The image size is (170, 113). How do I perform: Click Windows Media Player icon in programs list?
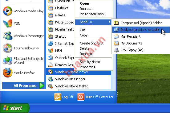(51, 72)
